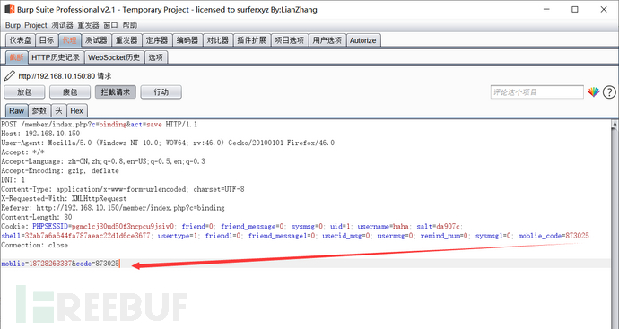Open the rainbow highlight color picker
This screenshot has width=619, height=329.
pyautogui.click(x=593, y=92)
